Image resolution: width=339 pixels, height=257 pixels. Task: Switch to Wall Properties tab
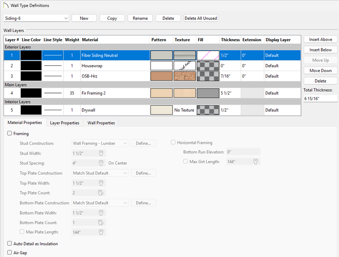click(x=101, y=123)
